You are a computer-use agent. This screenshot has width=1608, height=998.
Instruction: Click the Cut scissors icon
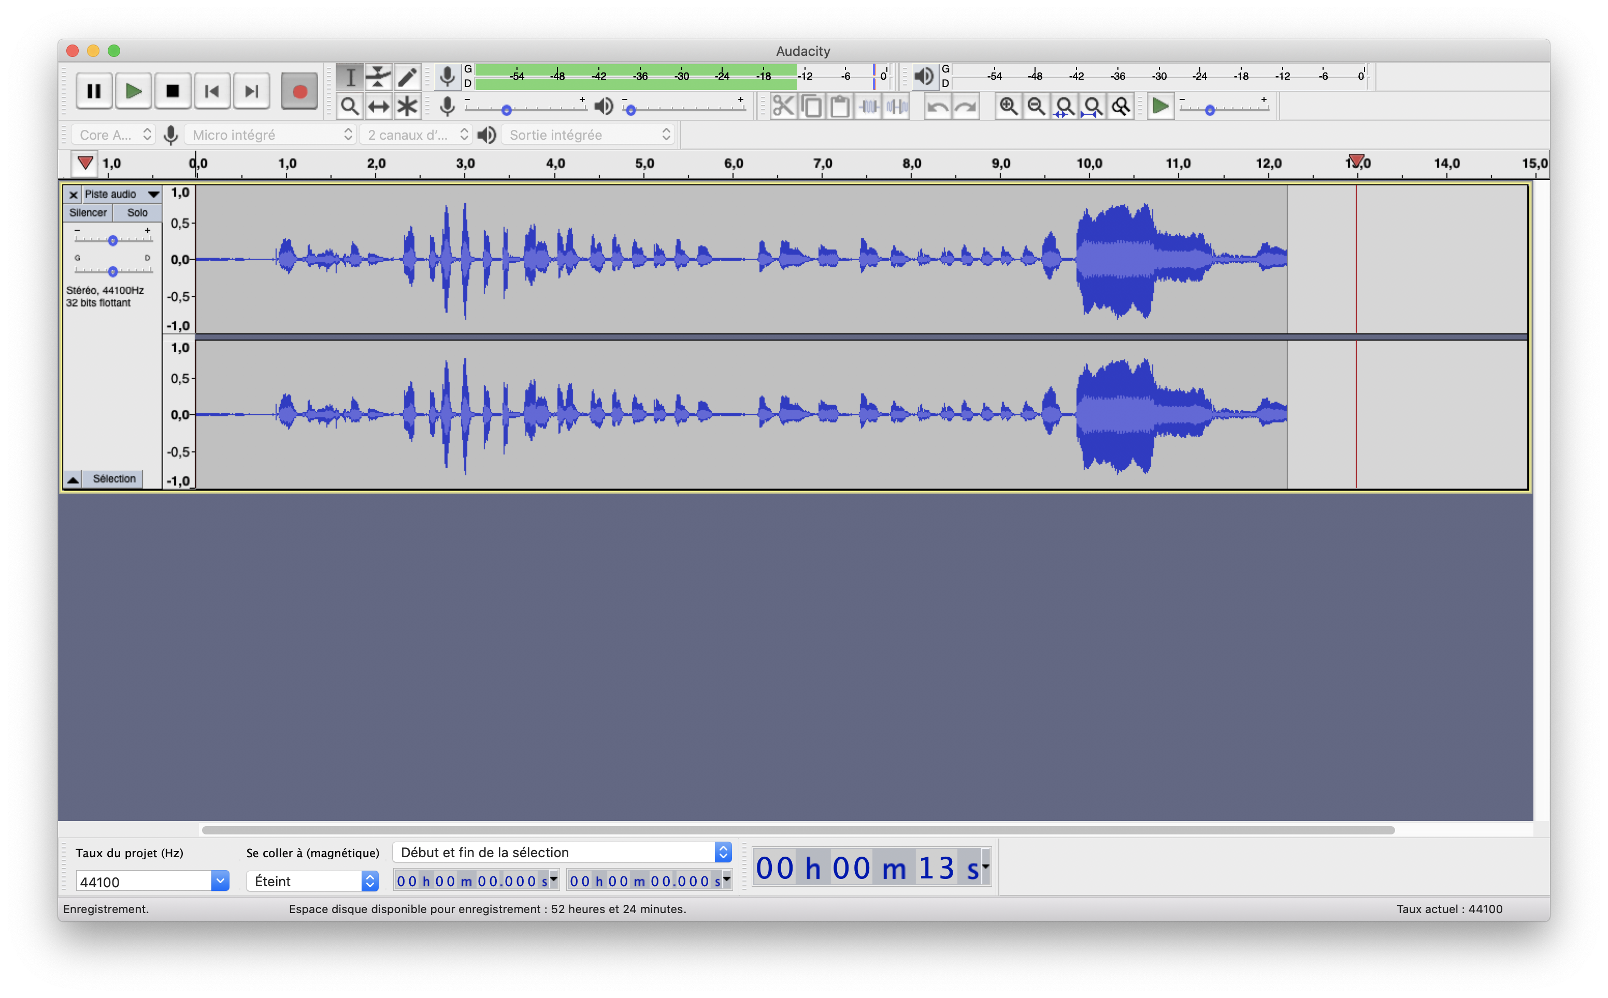783,106
